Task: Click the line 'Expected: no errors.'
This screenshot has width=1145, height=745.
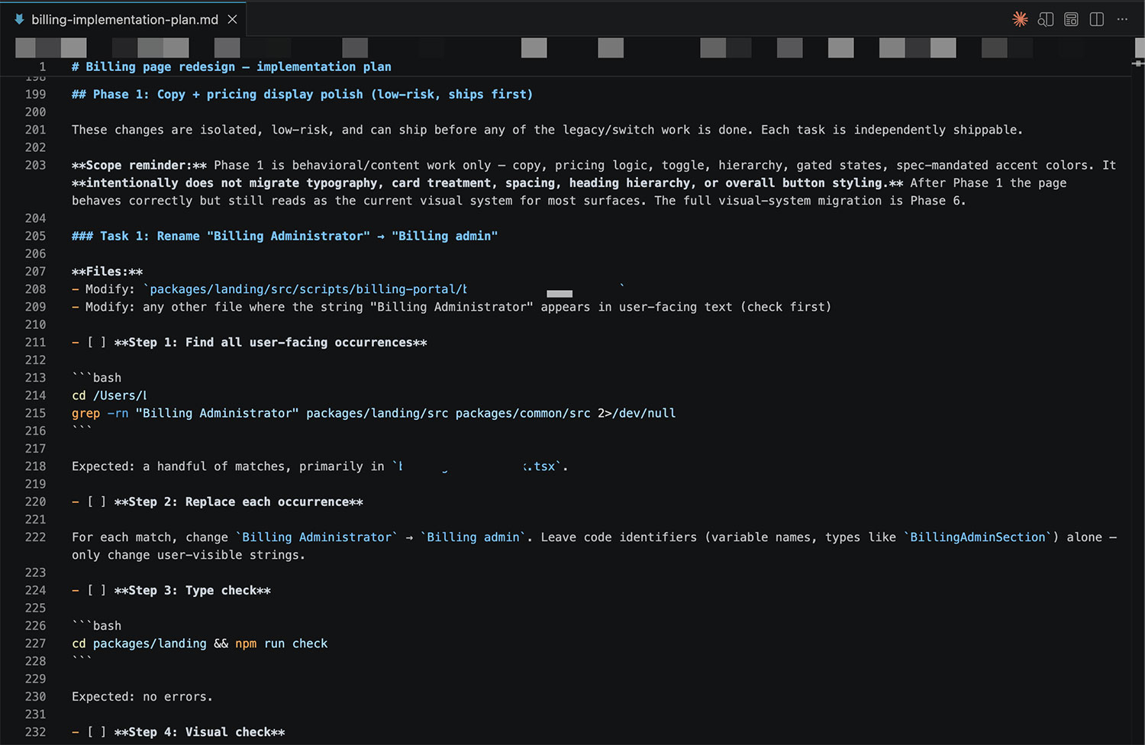Action: click(x=142, y=697)
